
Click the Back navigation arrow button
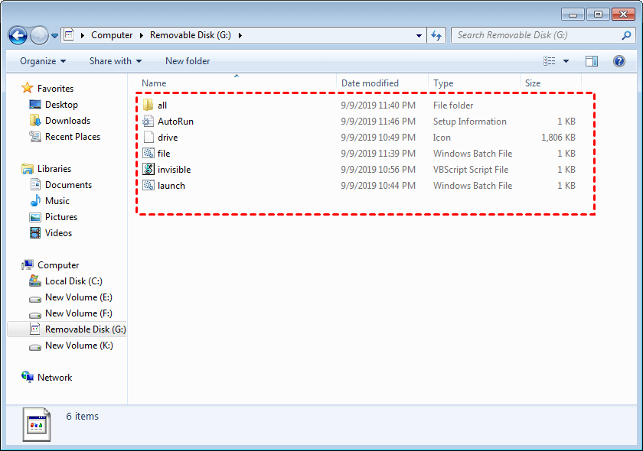(18, 35)
